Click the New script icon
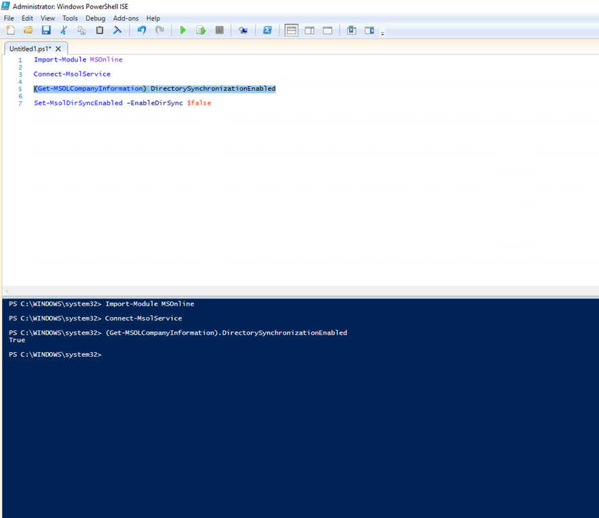Screen dimensions: 599x518 pos(10,30)
